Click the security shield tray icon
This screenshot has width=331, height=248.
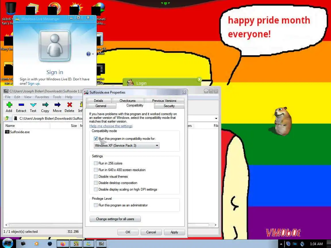coord(288,244)
